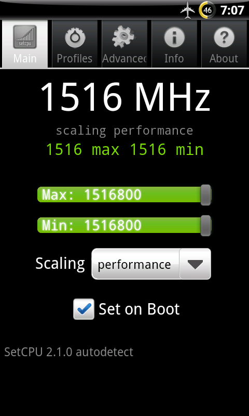Click the Max frequency slider handle
Viewport: 249px width, 416px height.
coord(205,195)
